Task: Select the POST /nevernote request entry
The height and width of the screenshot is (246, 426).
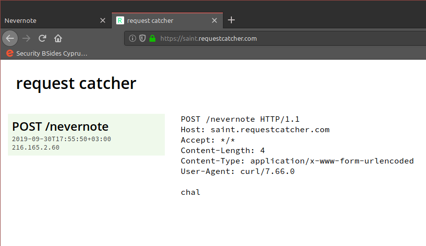Action: point(60,127)
